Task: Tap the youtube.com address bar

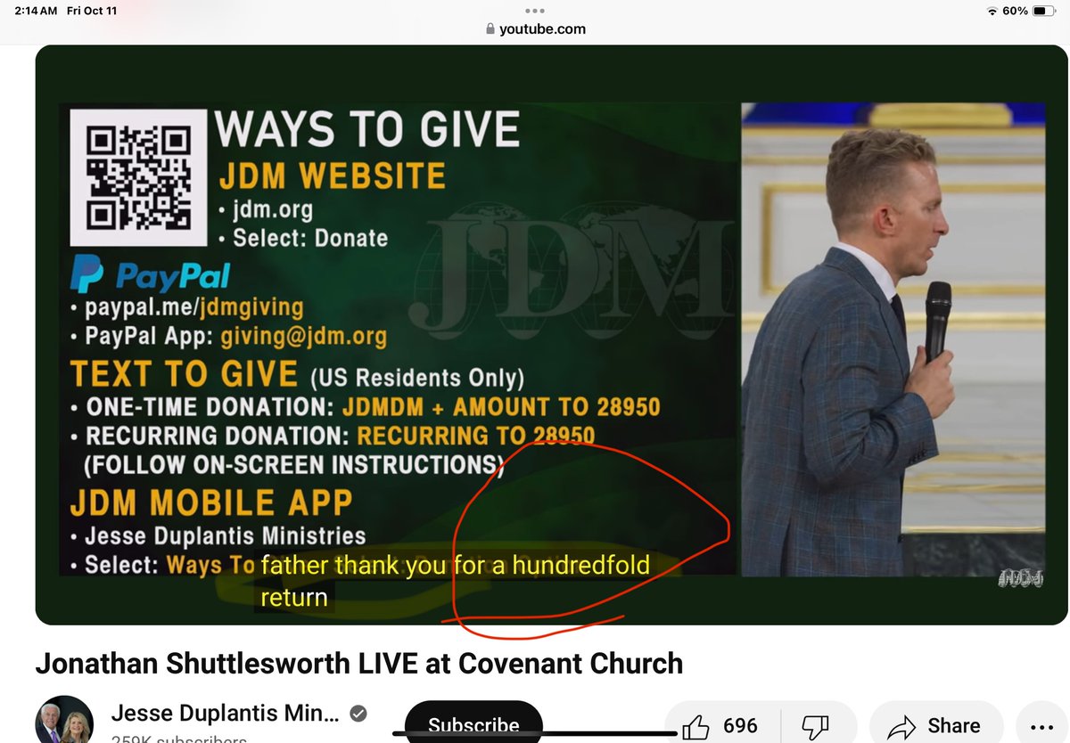Action: click(x=535, y=29)
